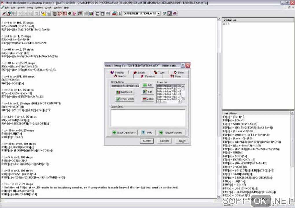This screenshot has width=295, height=208.
Task: Click the second window layout toolbar icon
Action: pos(103,14)
